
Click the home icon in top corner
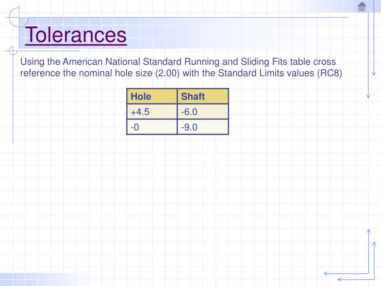click(x=362, y=7)
